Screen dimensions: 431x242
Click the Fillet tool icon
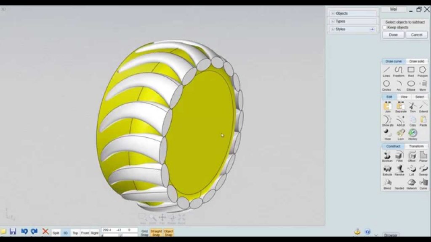(x=399, y=156)
